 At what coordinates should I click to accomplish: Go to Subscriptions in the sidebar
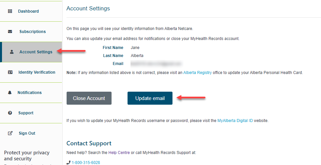pos(32,32)
